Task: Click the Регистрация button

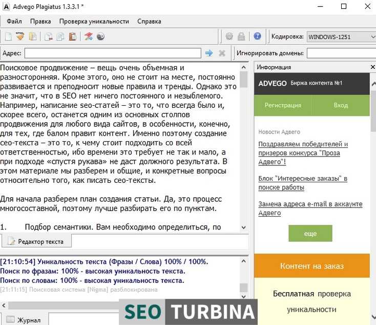Action: point(283,105)
